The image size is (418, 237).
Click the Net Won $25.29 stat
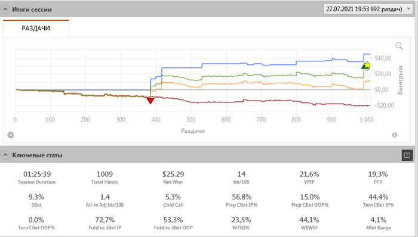click(173, 177)
